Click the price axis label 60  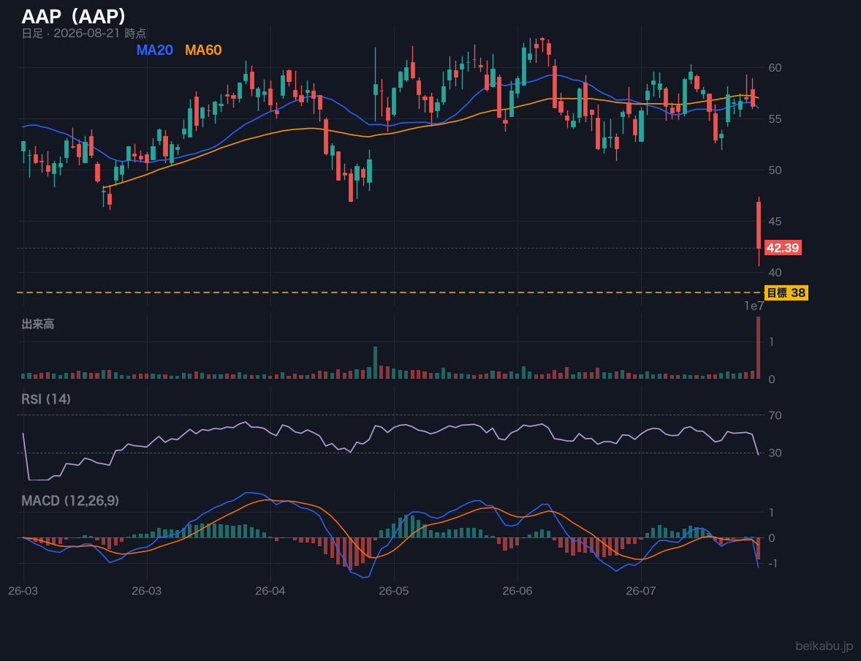[x=775, y=67]
